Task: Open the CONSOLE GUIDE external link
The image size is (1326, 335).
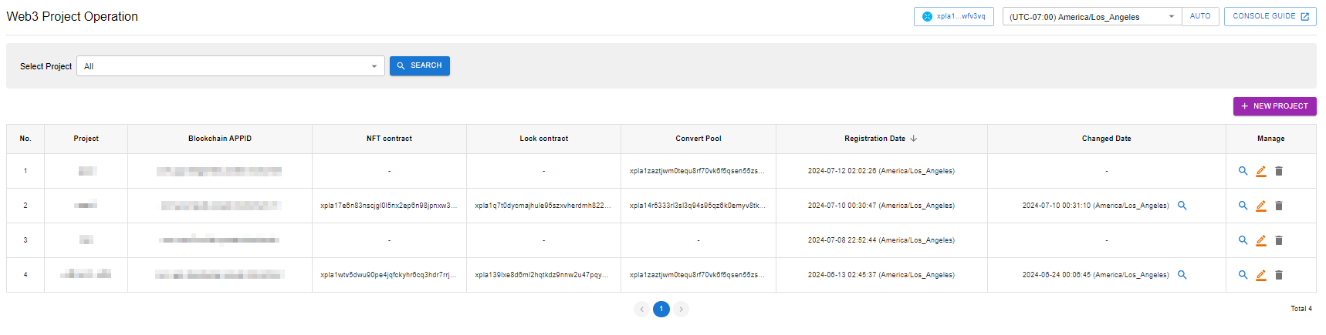Action: [x=1270, y=16]
